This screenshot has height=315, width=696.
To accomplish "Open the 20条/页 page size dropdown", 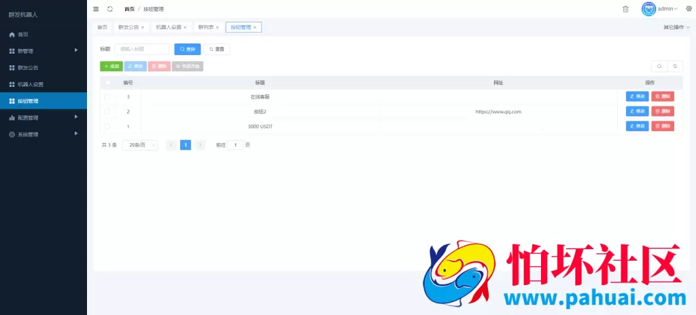I will pos(140,145).
